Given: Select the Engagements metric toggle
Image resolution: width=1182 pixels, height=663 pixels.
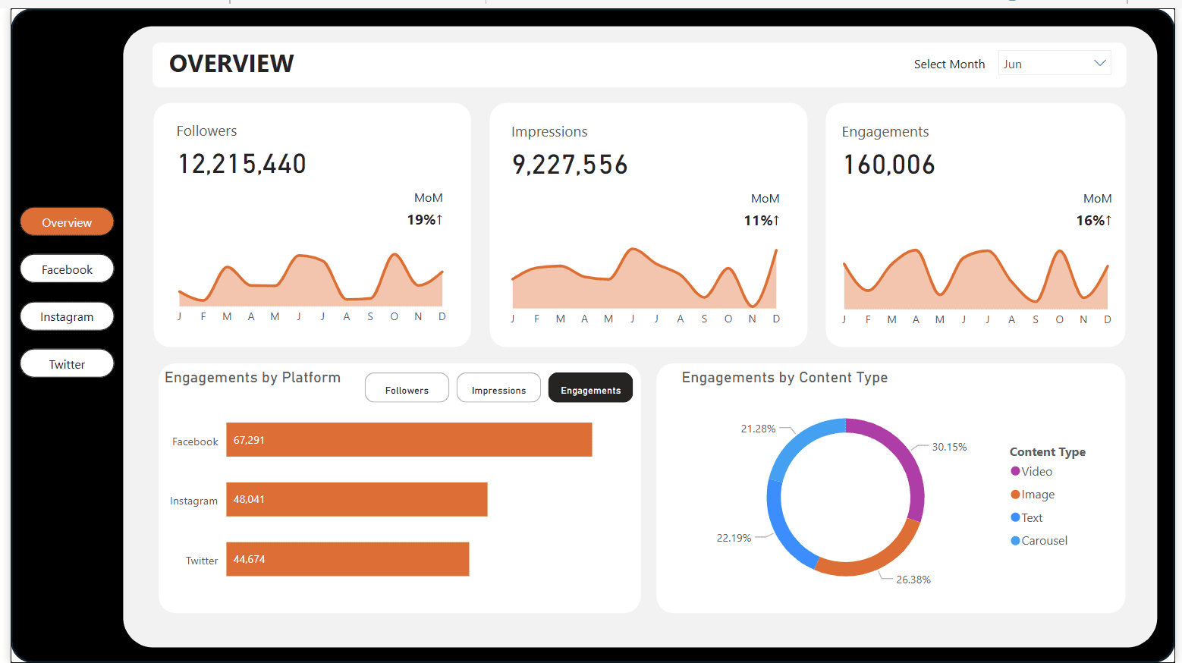Looking at the screenshot, I should coord(590,390).
